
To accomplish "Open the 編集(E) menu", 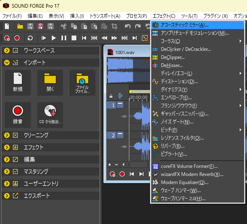I will 35,16.
